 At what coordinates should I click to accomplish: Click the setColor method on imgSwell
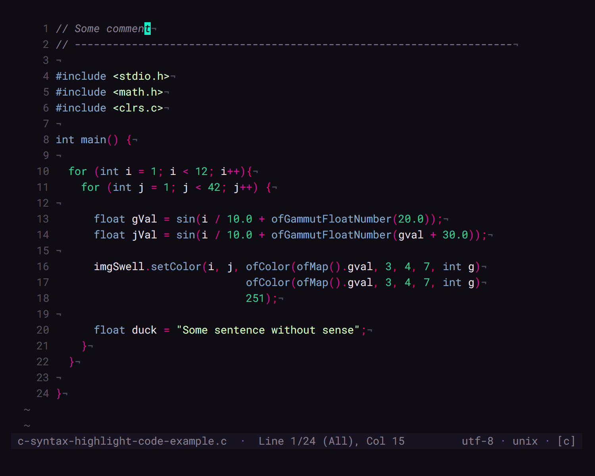[x=175, y=267]
